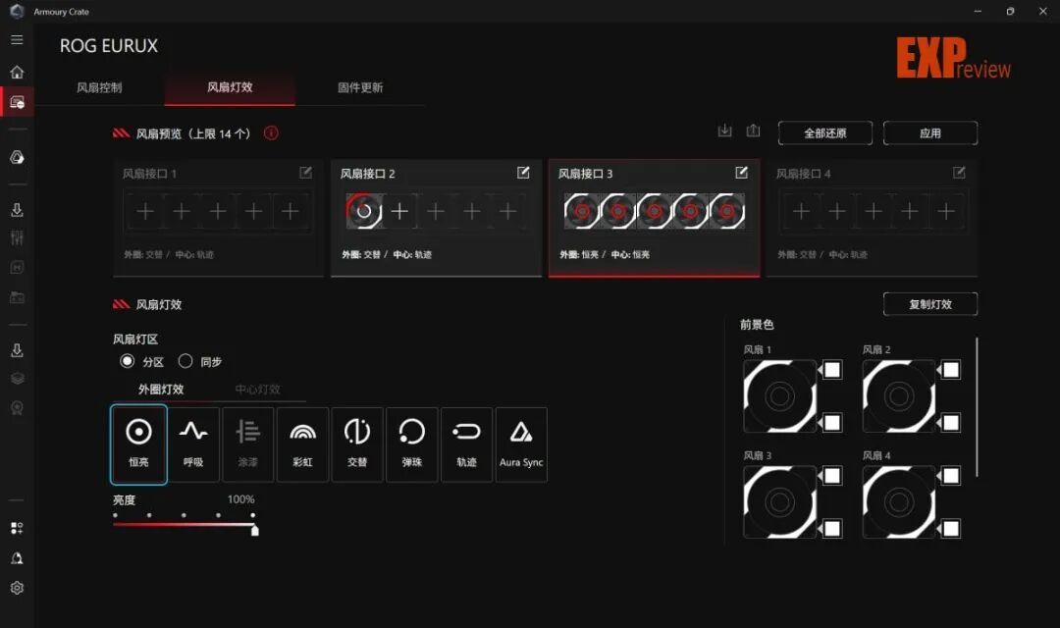The width and height of the screenshot is (1060, 628).
Task: Click the upper color swatch of 风扇 3
Action: pos(832,475)
